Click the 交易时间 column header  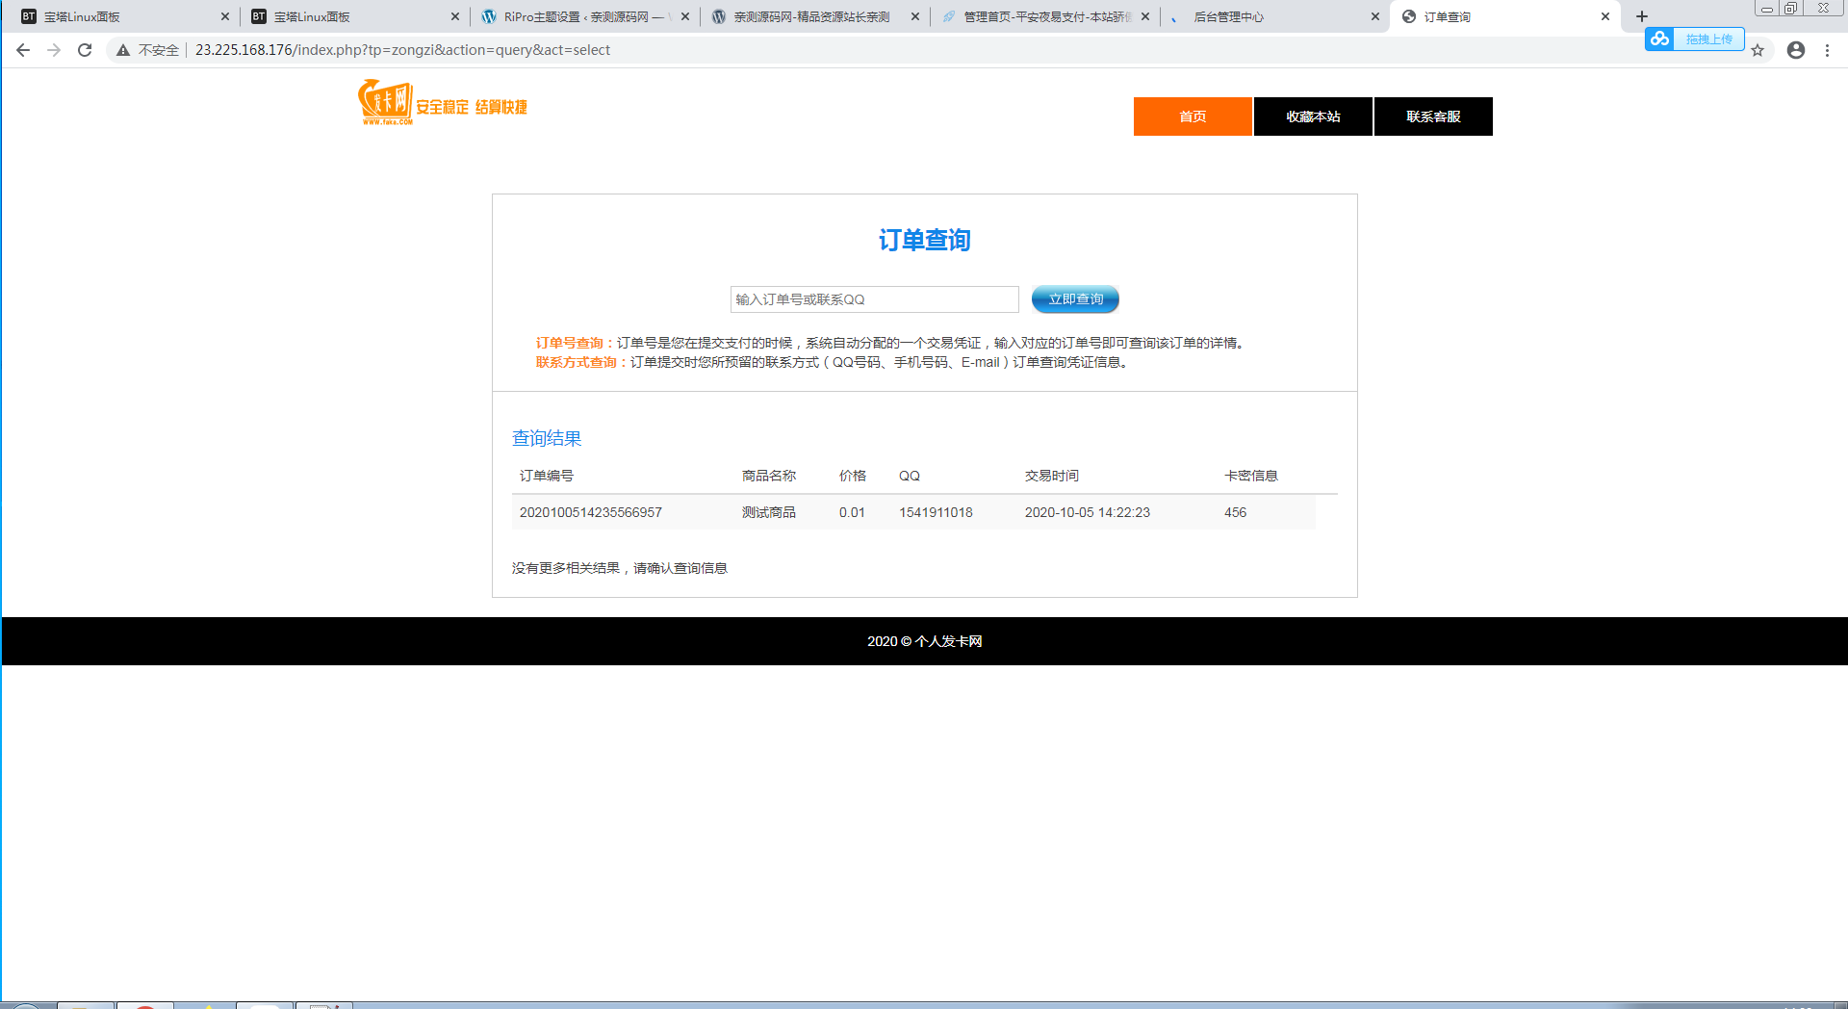pyautogui.click(x=1051, y=476)
